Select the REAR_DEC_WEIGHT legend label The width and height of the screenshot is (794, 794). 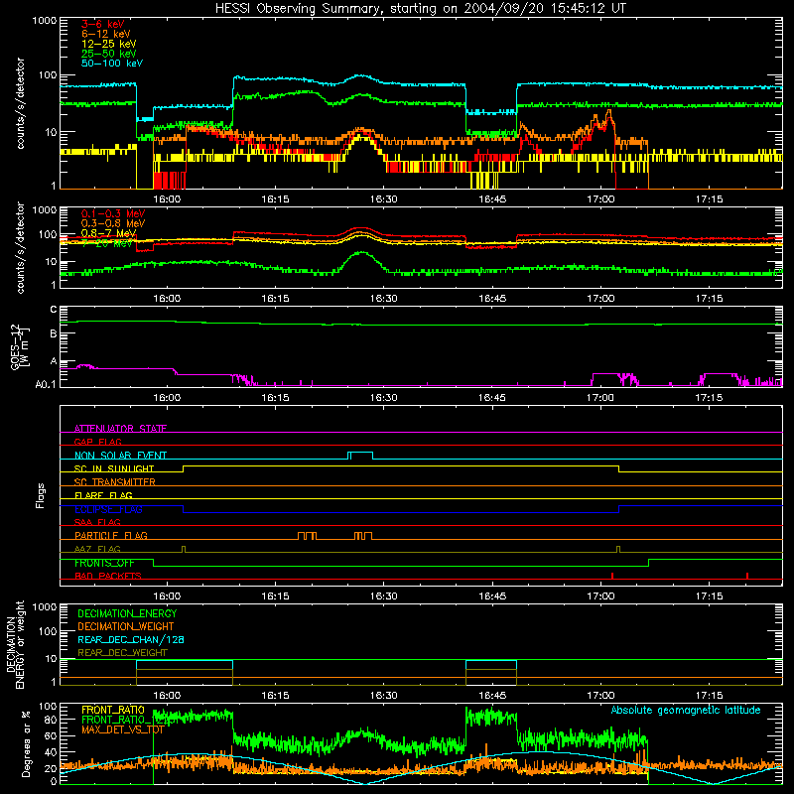(122, 653)
